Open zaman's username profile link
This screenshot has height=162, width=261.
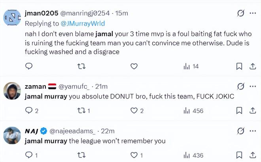click(35, 87)
